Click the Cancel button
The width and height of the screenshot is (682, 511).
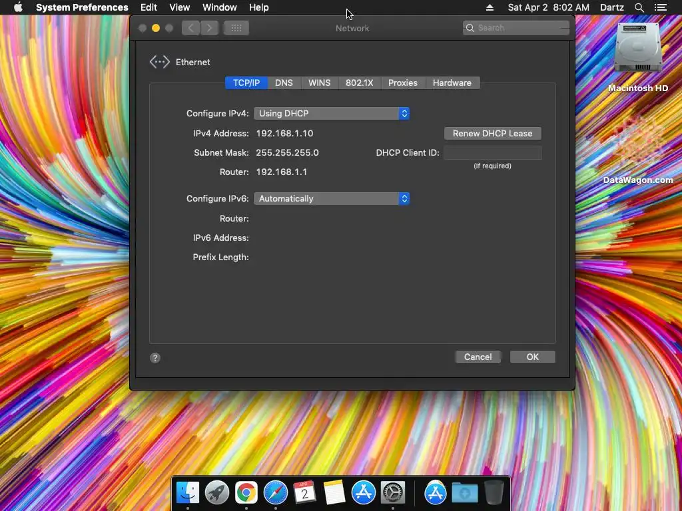point(478,357)
